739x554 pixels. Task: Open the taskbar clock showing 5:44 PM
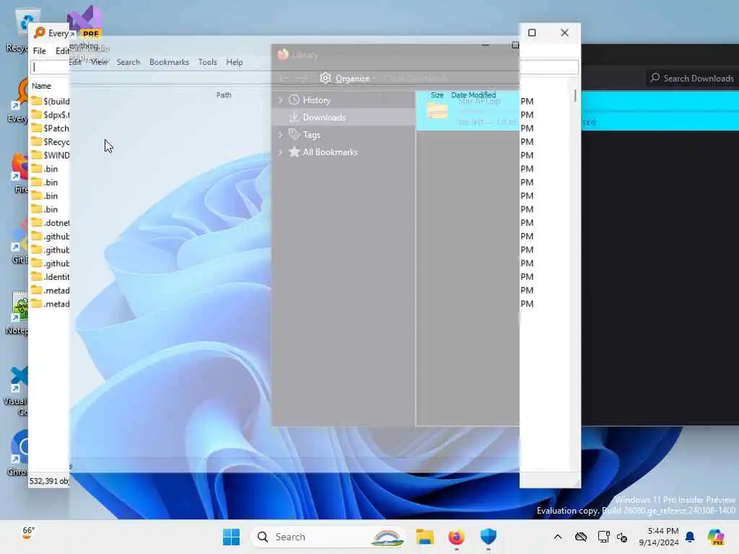point(658,537)
